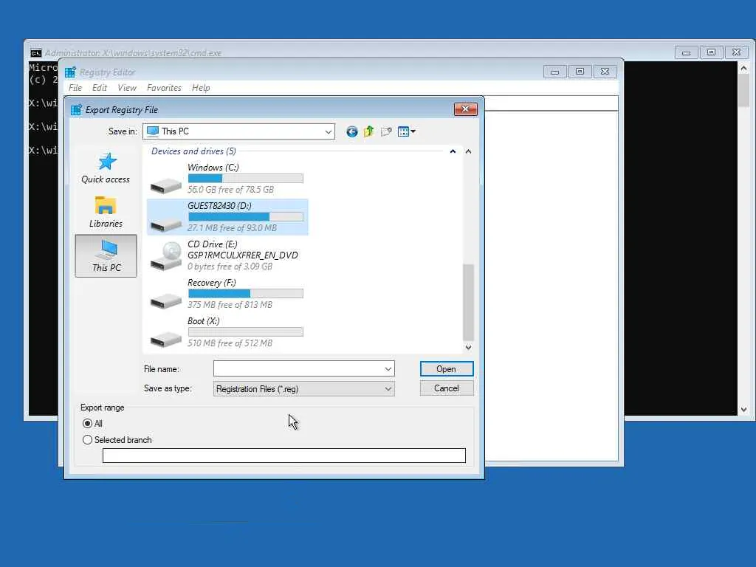
Task: Minimize the Registry Editor window
Action: tap(554, 72)
